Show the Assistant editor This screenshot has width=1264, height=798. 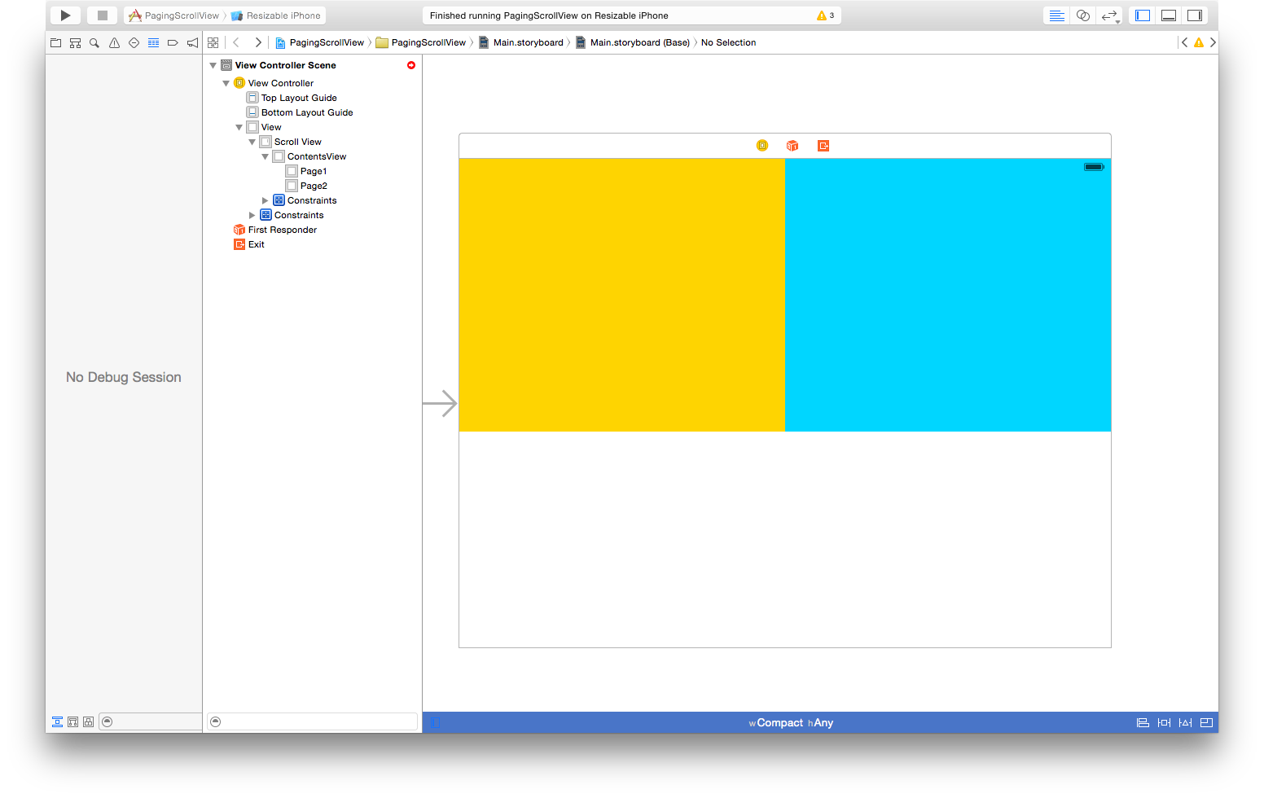[x=1082, y=15]
